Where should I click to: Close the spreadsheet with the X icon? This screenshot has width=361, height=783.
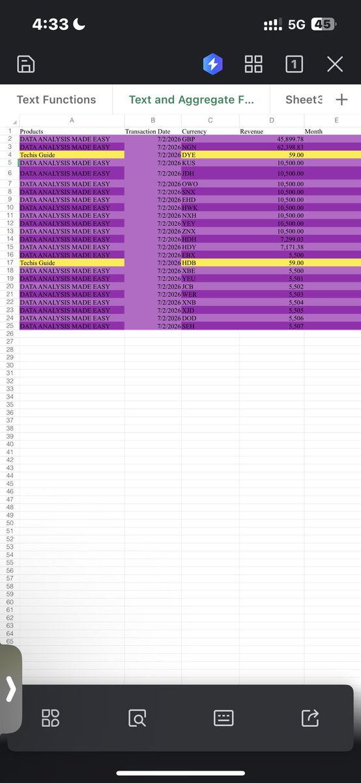[335, 64]
